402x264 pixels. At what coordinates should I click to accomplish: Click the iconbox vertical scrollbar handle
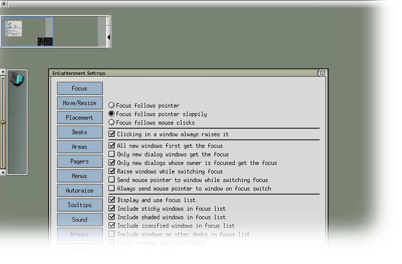click(3, 123)
